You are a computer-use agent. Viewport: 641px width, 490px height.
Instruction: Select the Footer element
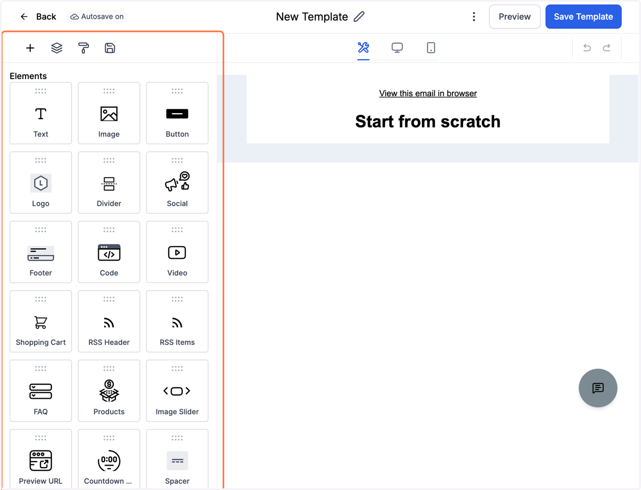41,252
